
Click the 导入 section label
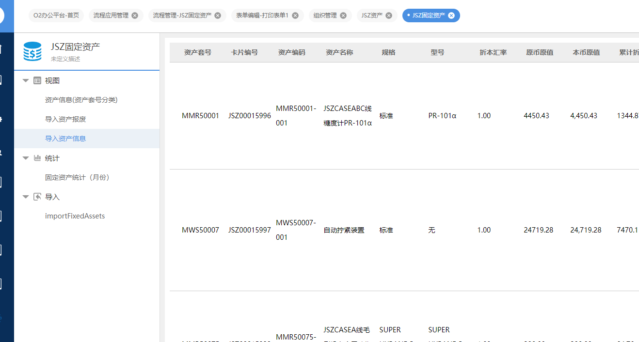[52, 197]
